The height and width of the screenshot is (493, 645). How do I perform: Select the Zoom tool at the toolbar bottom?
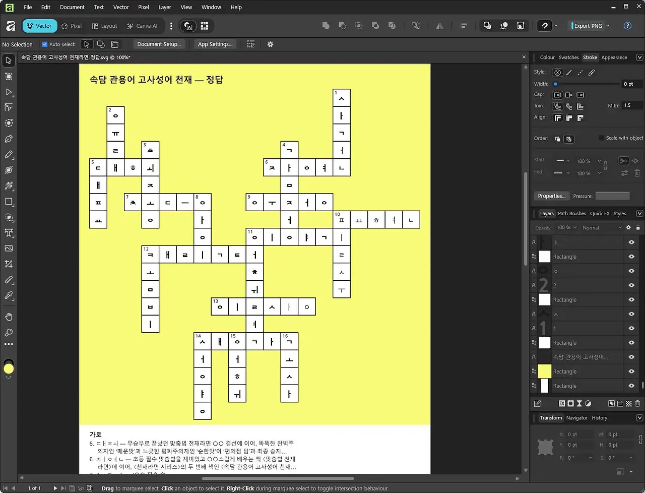(8, 333)
